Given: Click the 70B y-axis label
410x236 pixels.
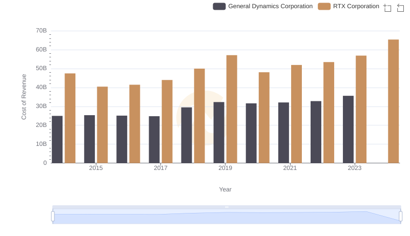Looking at the screenshot, I should [x=42, y=31].
